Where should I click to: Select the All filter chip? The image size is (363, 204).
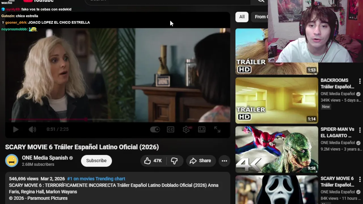click(x=242, y=17)
